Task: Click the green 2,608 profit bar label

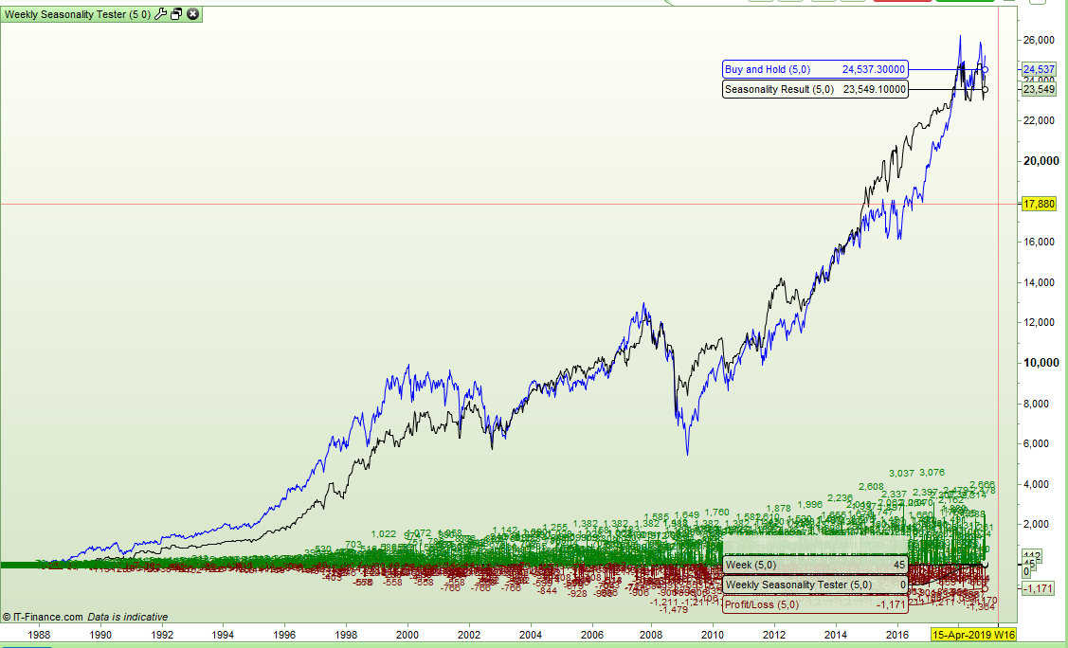Action: click(871, 487)
